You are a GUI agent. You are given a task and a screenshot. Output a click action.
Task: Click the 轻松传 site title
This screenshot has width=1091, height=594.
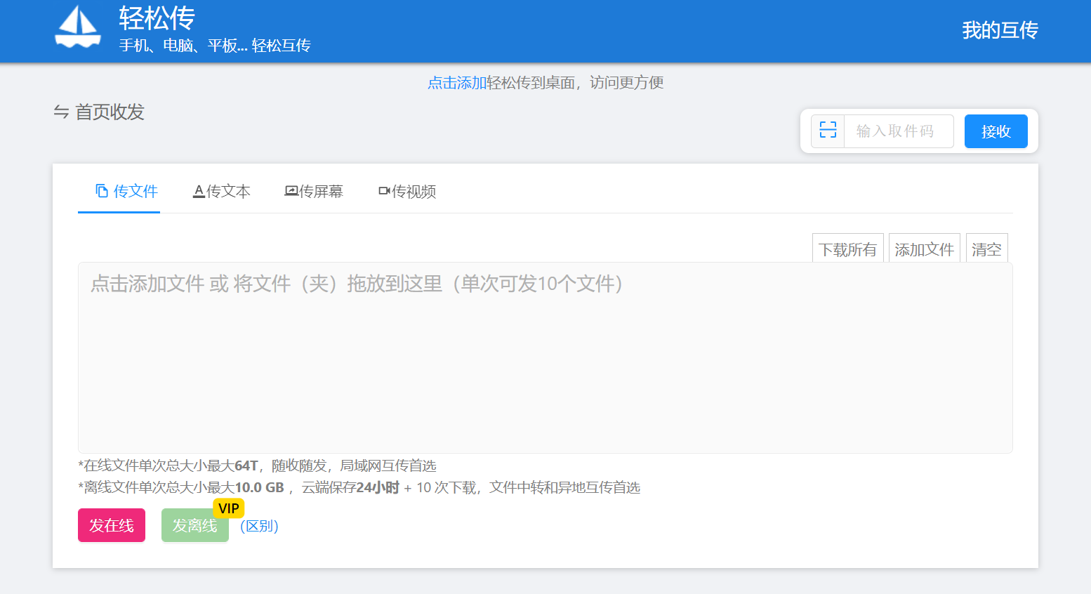click(157, 18)
